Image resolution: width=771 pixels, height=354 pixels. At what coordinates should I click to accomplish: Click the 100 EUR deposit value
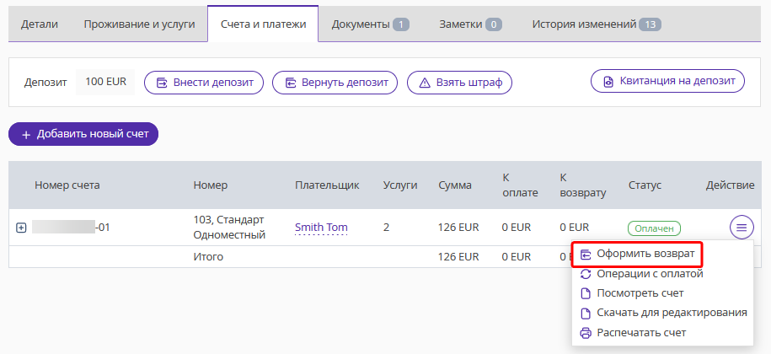[105, 82]
